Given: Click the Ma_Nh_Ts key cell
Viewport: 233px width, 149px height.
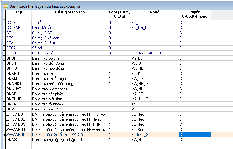Looking at the screenshot, I should (155, 28).
